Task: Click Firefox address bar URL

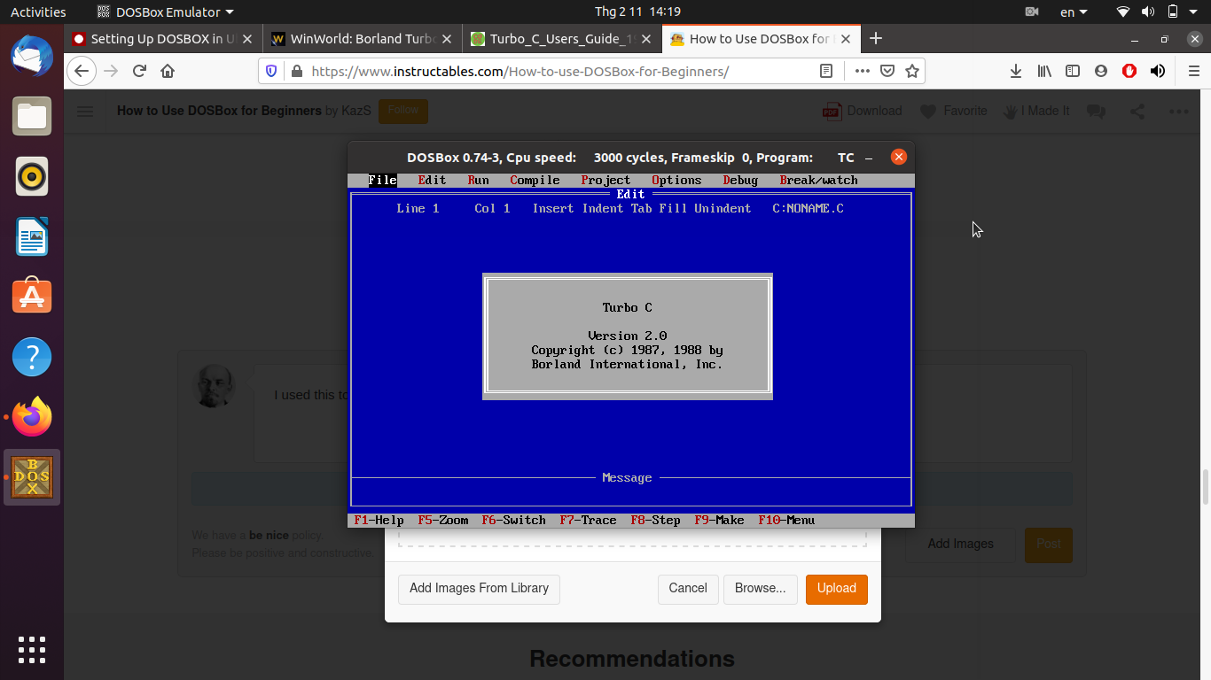Action: point(520,71)
